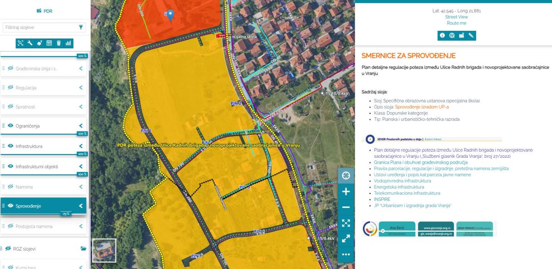Image resolution: width=552 pixels, height=269 pixels.
Task: Click the info icon under Route me
Action: pyautogui.click(x=442, y=35)
